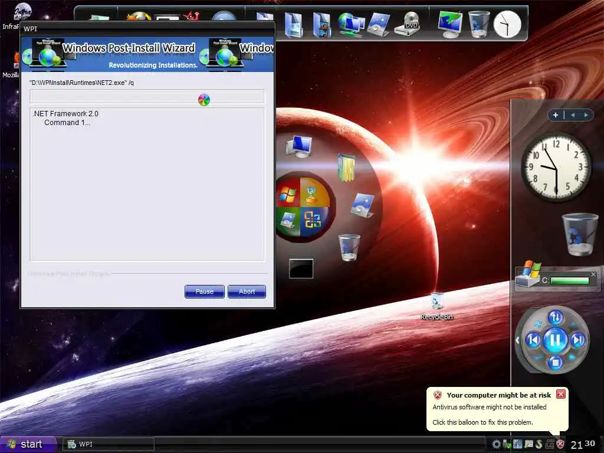604x453 pixels.
Task: Expand media gadget with left chevron
Action: pyautogui.click(x=517, y=340)
